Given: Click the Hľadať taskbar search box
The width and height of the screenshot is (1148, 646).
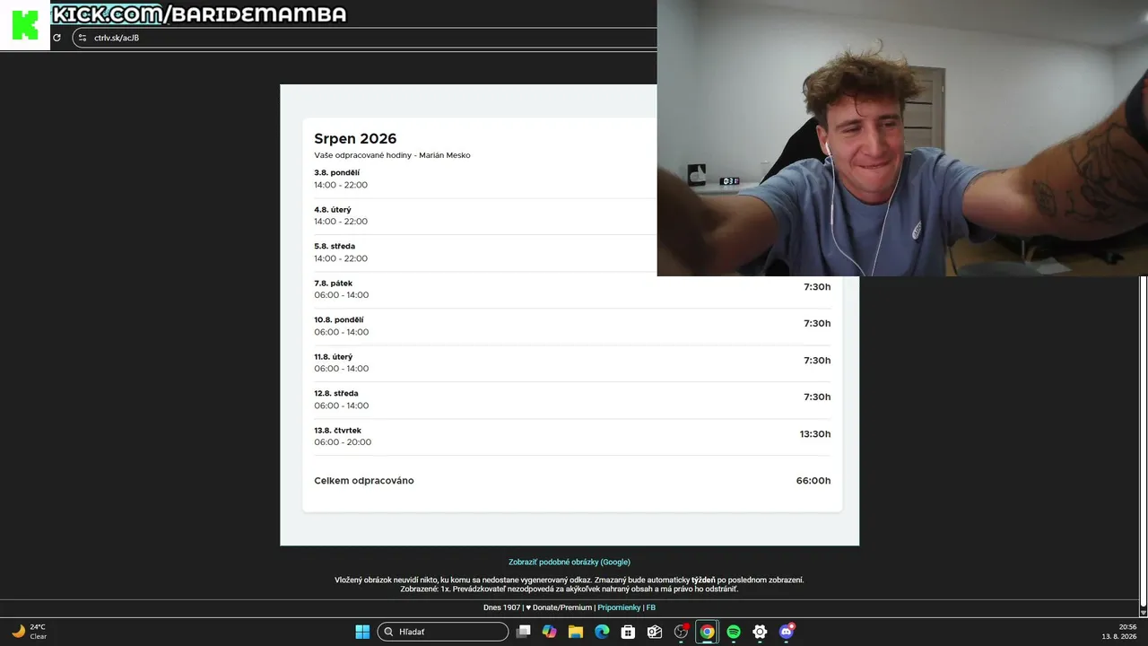Looking at the screenshot, I should click(x=443, y=632).
